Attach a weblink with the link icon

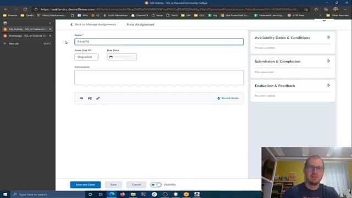[98, 98]
